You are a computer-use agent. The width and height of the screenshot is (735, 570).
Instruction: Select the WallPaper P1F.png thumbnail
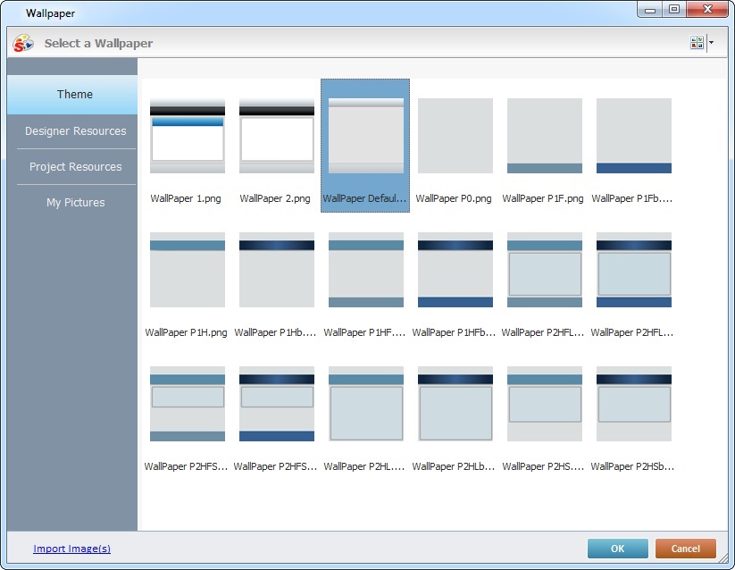click(545, 136)
